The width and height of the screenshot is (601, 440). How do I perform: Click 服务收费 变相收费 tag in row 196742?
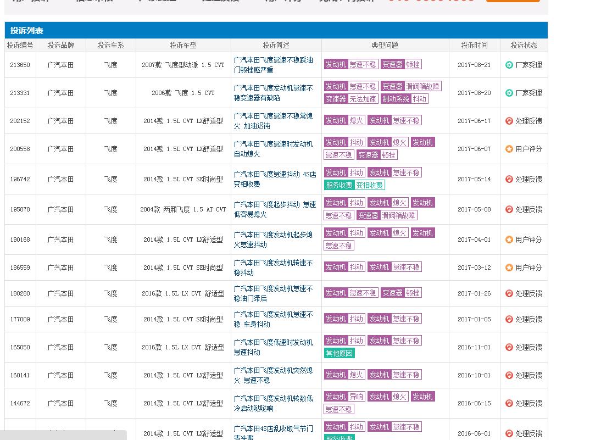point(354,185)
